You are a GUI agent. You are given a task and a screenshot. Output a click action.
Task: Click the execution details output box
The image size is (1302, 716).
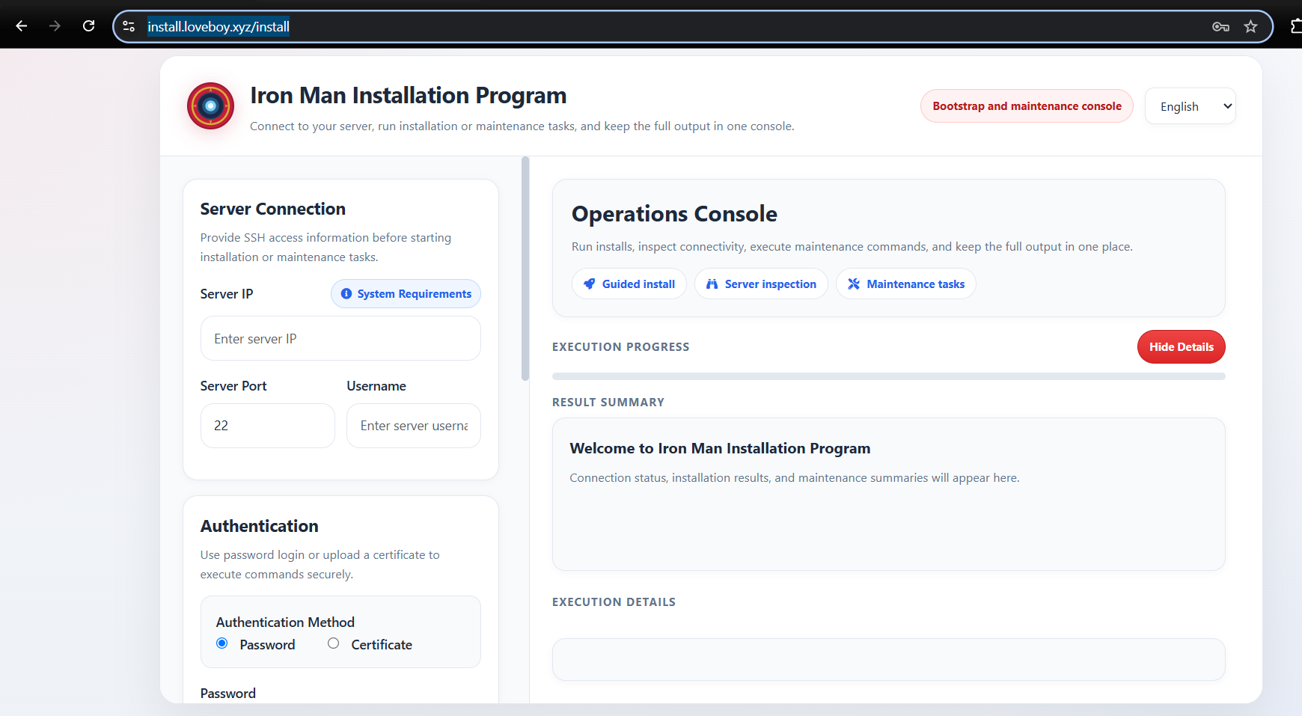888,660
